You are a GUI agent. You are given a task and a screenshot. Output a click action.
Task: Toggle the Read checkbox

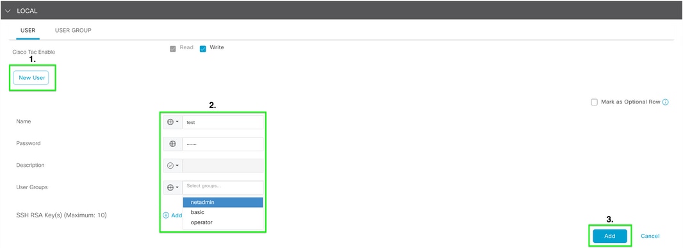172,49
